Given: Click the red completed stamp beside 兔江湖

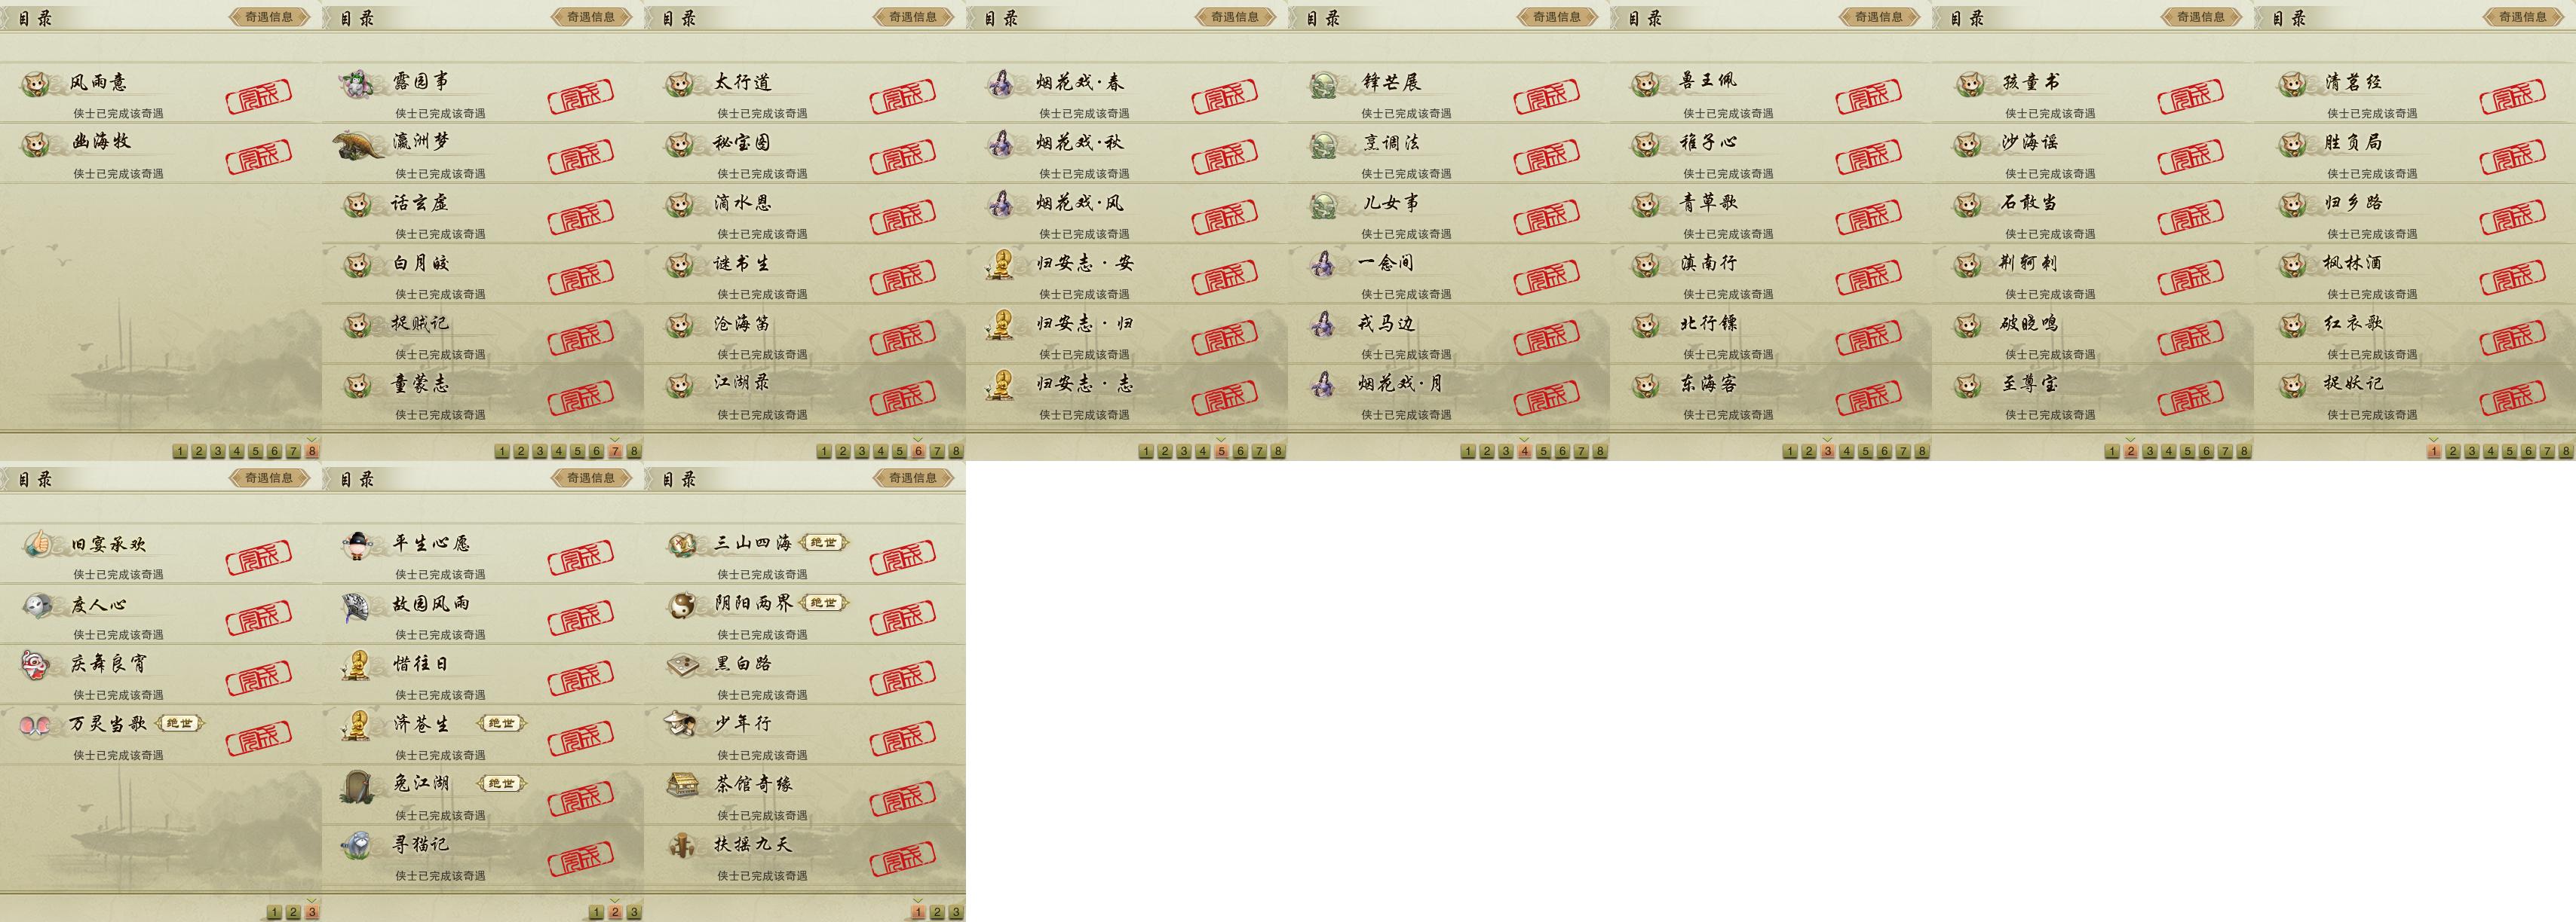Looking at the screenshot, I should (581, 800).
